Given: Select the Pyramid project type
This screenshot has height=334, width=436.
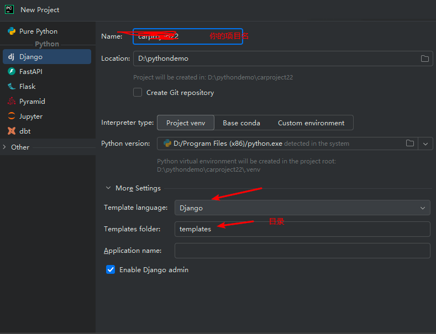Looking at the screenshot, I should click(32, 102).
